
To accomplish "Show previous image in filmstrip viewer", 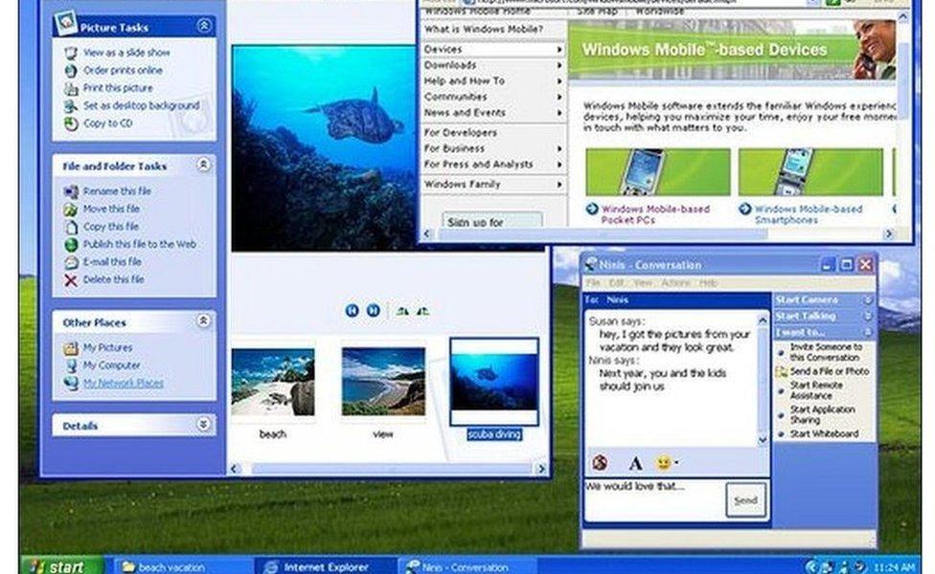I will coord(352,310).
